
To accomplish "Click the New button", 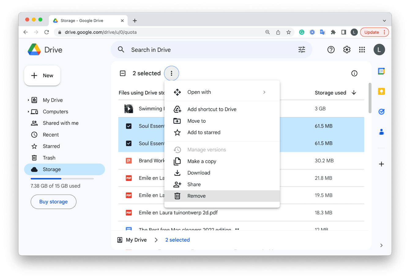I will coord(42,76).
